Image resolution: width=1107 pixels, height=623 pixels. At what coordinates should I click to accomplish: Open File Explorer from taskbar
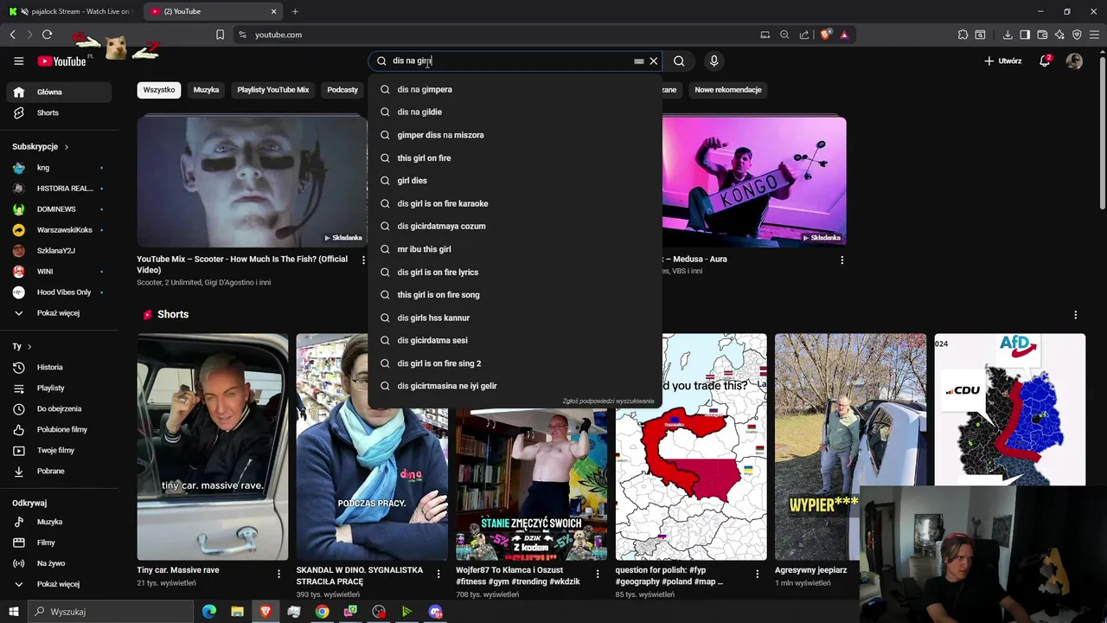coord(237,612)
